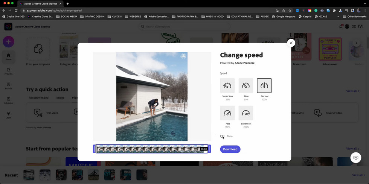Open the SOCIAL MEDIA bookmarks folder

(67, 17)
